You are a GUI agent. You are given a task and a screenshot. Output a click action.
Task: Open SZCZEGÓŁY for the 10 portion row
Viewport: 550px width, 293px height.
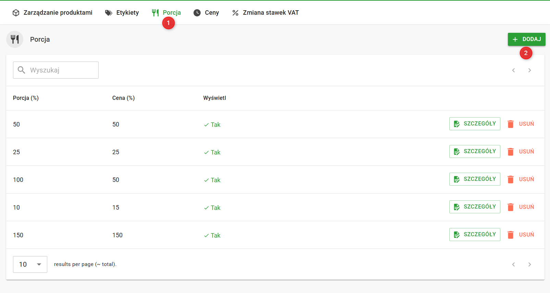pos(474,207)
